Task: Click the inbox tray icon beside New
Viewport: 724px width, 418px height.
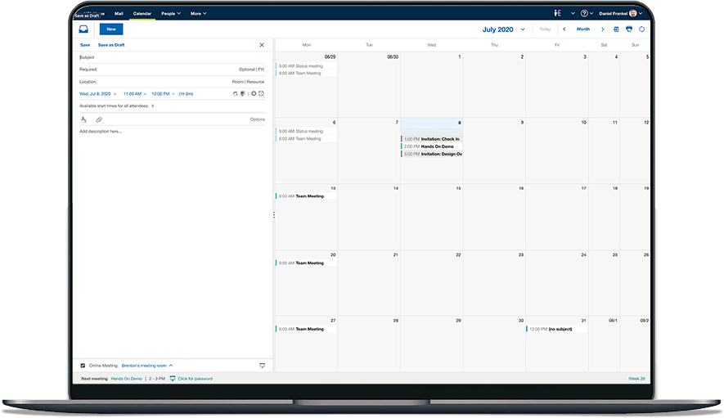Action: pyautogui.click(x=83, y=29)
